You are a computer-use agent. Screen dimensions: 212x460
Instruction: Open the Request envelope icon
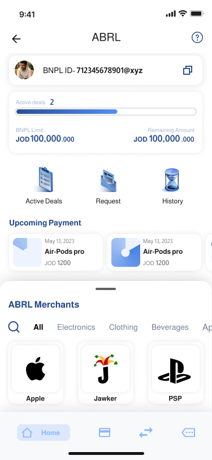(x=108, y=181)
